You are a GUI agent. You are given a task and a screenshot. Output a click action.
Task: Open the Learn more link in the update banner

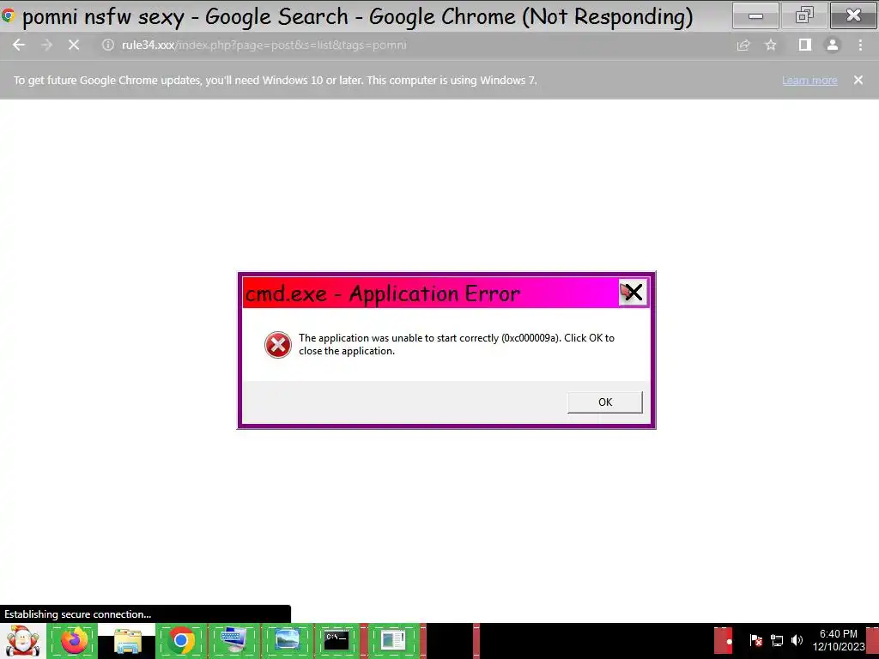pos(809,80)
